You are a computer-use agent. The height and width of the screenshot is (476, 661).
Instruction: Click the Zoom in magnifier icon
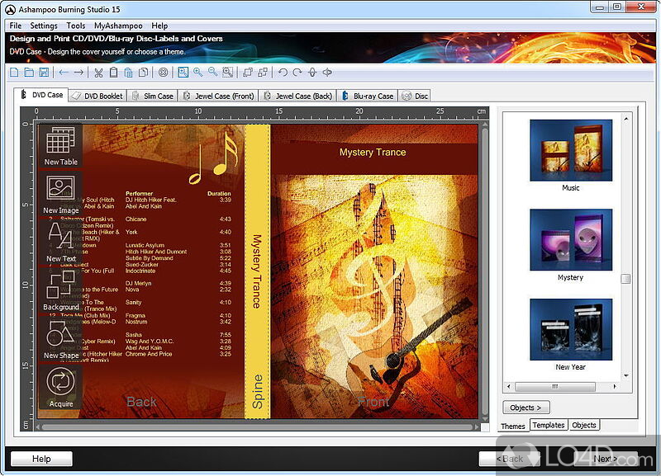click(x=198, y=73)
